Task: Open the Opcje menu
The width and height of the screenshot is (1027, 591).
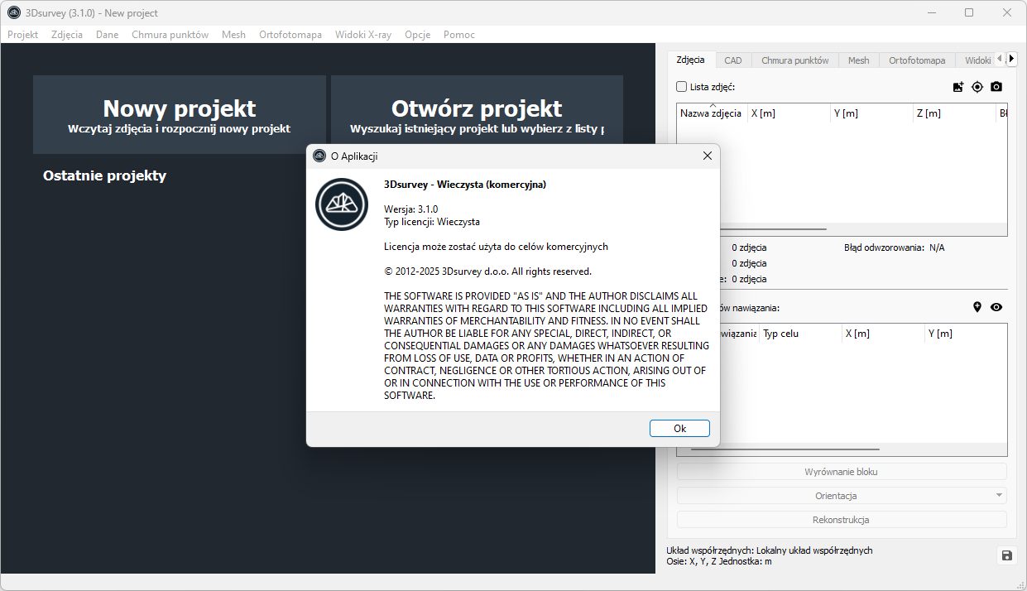Action: (417, 35)
